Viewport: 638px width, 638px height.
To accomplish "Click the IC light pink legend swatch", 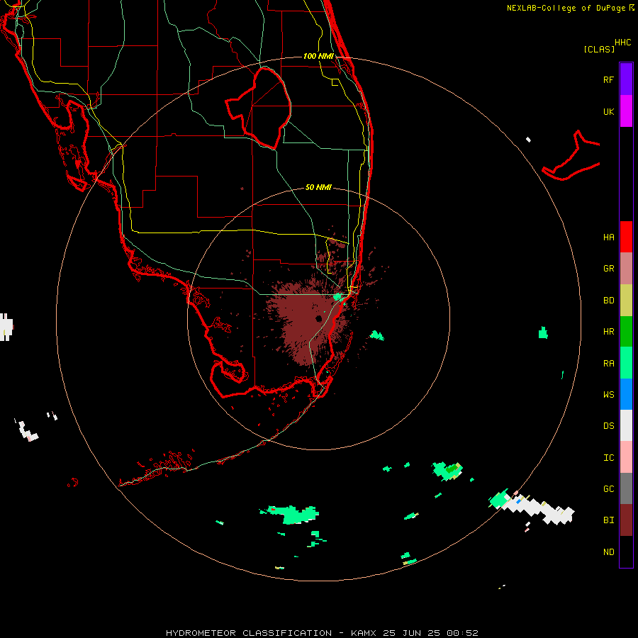I will 626,457.
